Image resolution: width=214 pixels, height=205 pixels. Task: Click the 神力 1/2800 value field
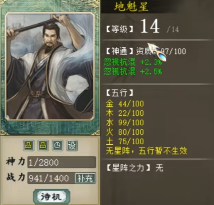click(62, 162)
